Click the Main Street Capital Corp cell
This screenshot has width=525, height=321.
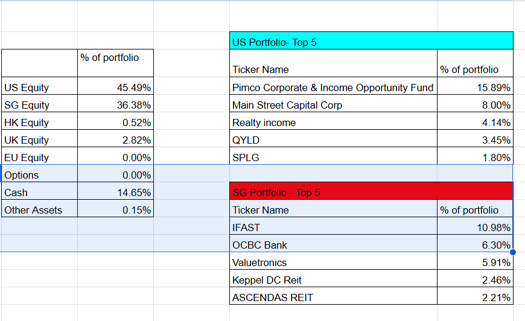(333, 105)
